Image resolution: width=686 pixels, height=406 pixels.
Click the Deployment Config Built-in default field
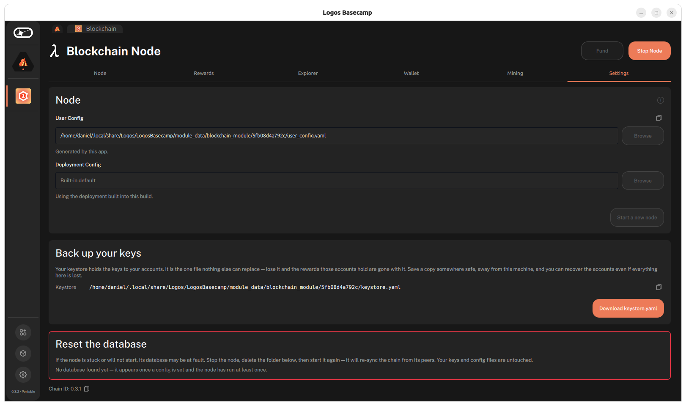[337, 181]
